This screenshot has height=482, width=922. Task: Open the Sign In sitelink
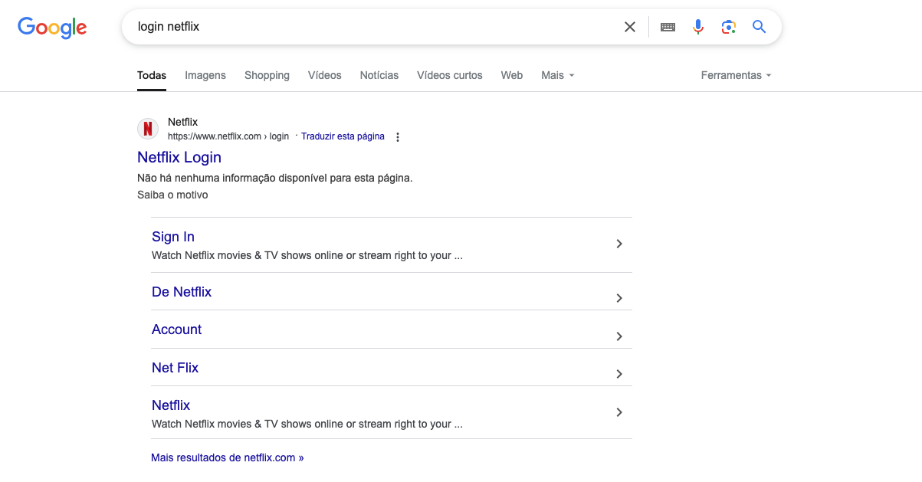click(x=173, y=237)
